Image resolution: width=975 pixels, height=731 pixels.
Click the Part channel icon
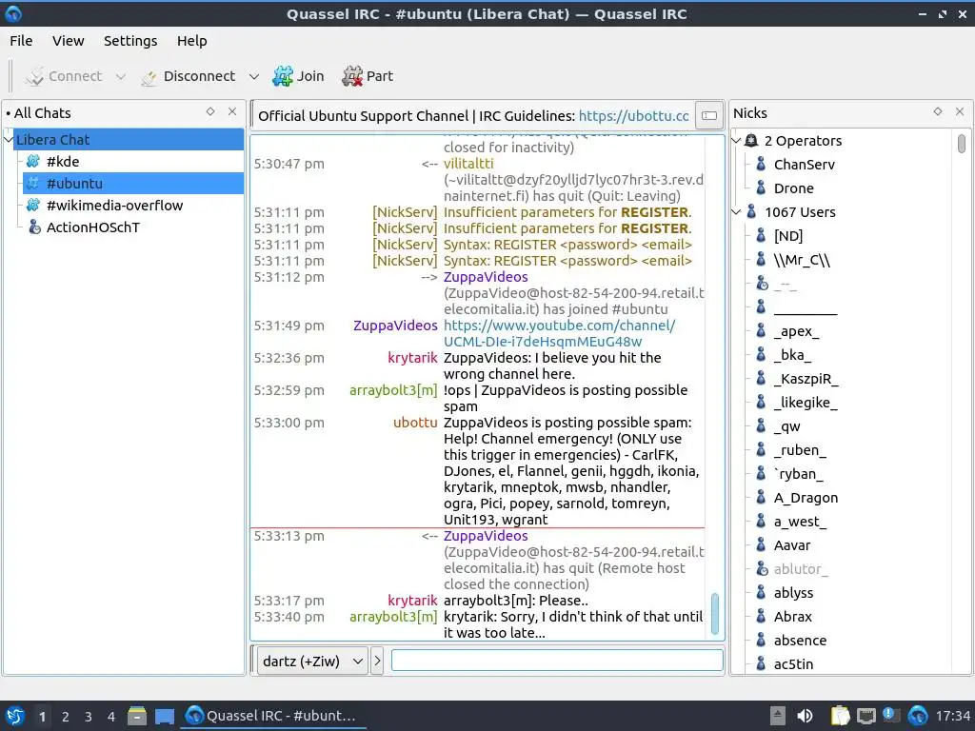pyautogui.click(x=352, y=76)
